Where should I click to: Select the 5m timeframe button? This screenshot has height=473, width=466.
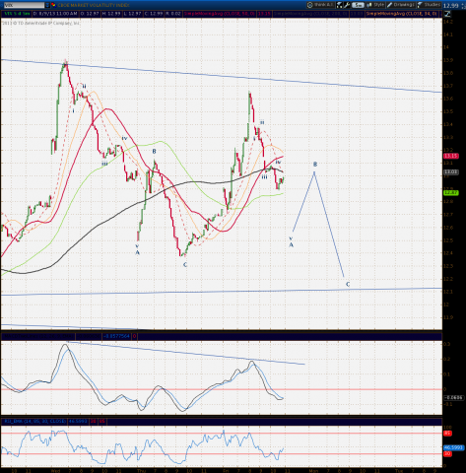click(359, 5)
